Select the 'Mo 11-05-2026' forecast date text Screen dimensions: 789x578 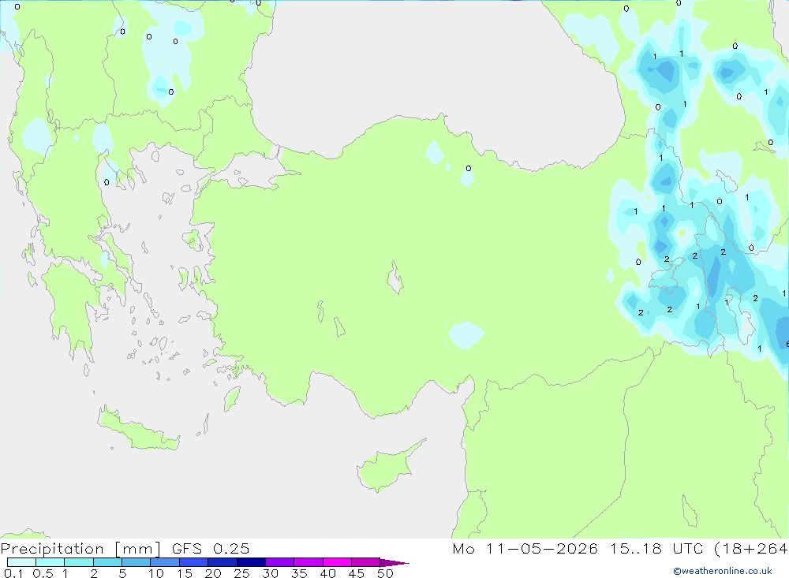(x=525, y=548)
